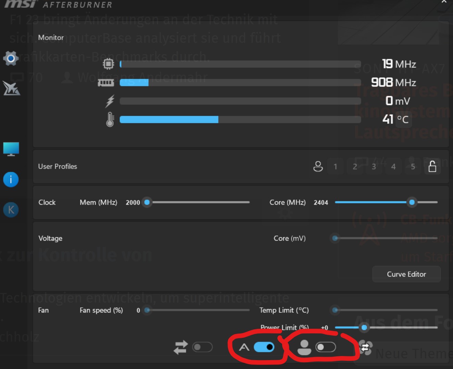Viewport: 453px width, 369px height.
Task: Click the Fan speed (%) slider handle
Action: [147, 310]
